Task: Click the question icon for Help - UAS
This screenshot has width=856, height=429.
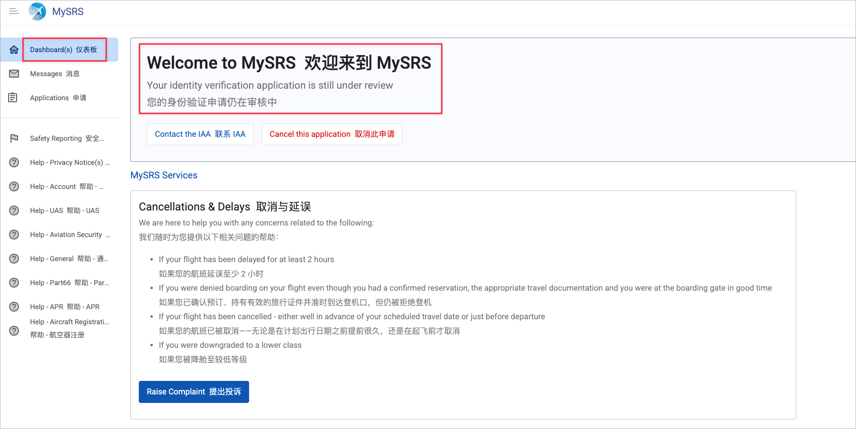Action: pos(14,210)
